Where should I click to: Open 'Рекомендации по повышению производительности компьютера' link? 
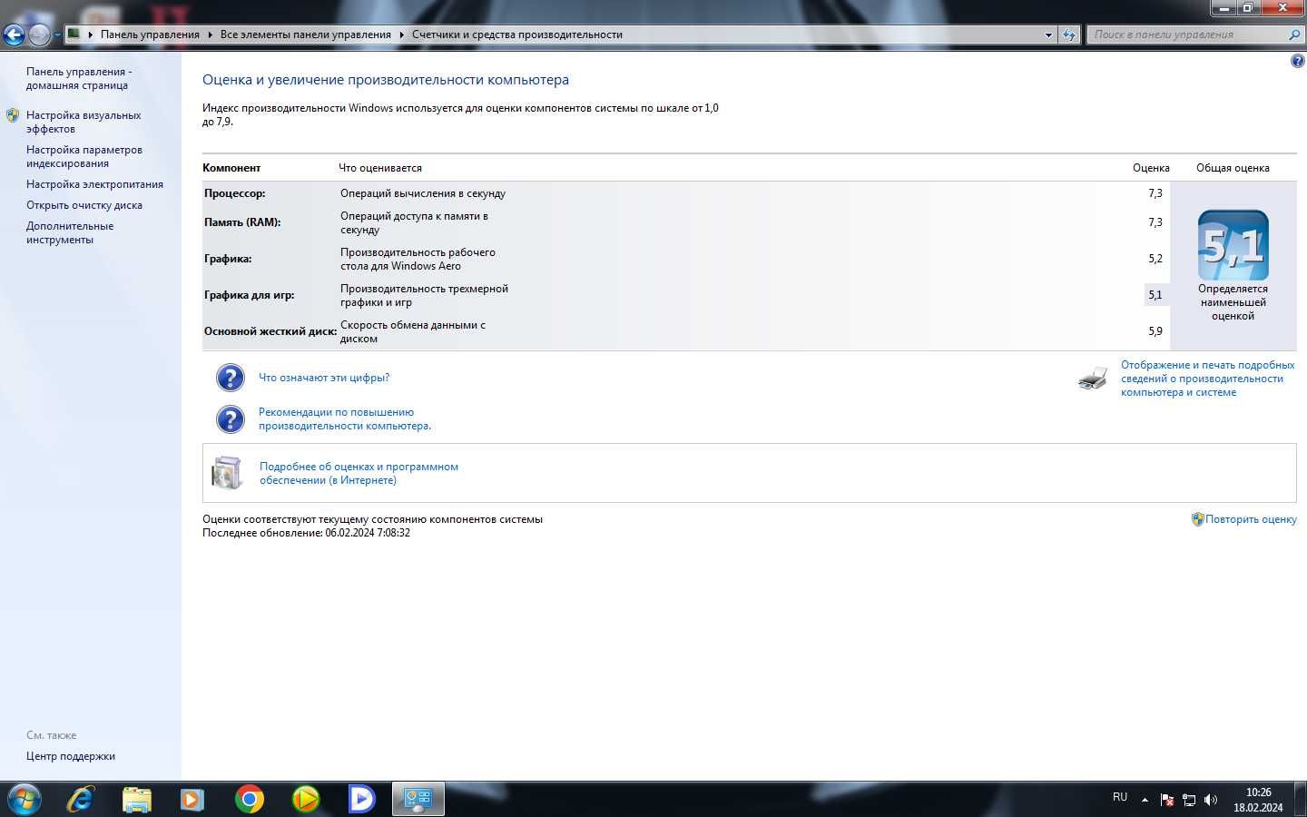[345, 418]
